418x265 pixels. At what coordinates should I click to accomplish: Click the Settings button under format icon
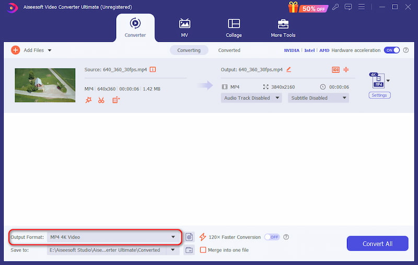pyautogui.click(x=379, y=95)
